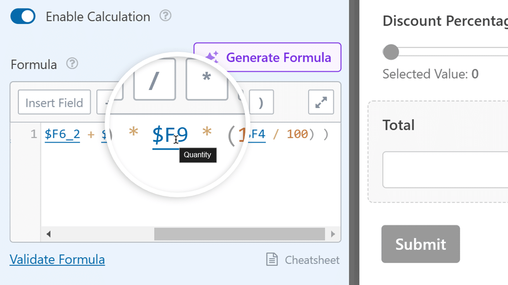Click the scrollbar left arrow
508x285 pixels.
click(x=48, y=234)
